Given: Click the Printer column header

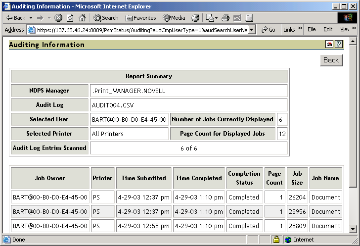Looking at the screenshot, I should [x=102, y=178].
